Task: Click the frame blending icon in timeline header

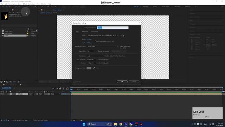Action: point(60,89)
